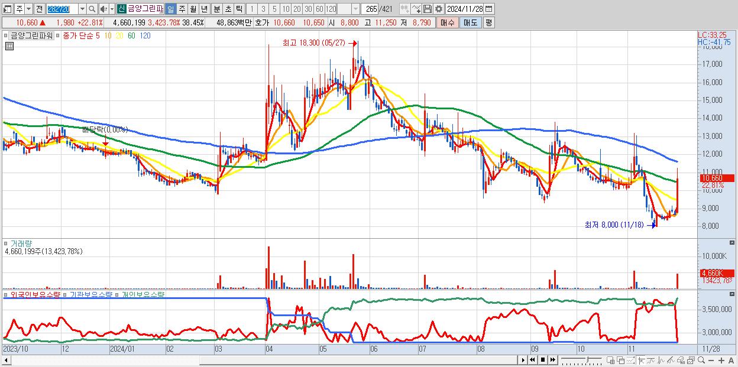Click the save chart floppy icon
The height and width of the screenshot is (367, 738).
click(427, 9)
